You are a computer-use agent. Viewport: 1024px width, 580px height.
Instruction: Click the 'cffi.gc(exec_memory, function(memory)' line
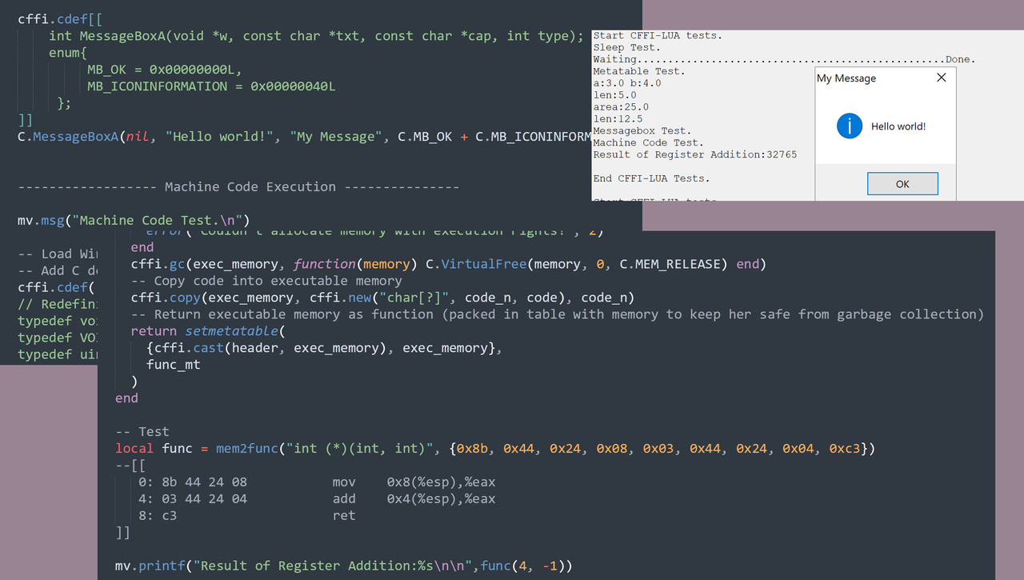pos(449,264)
